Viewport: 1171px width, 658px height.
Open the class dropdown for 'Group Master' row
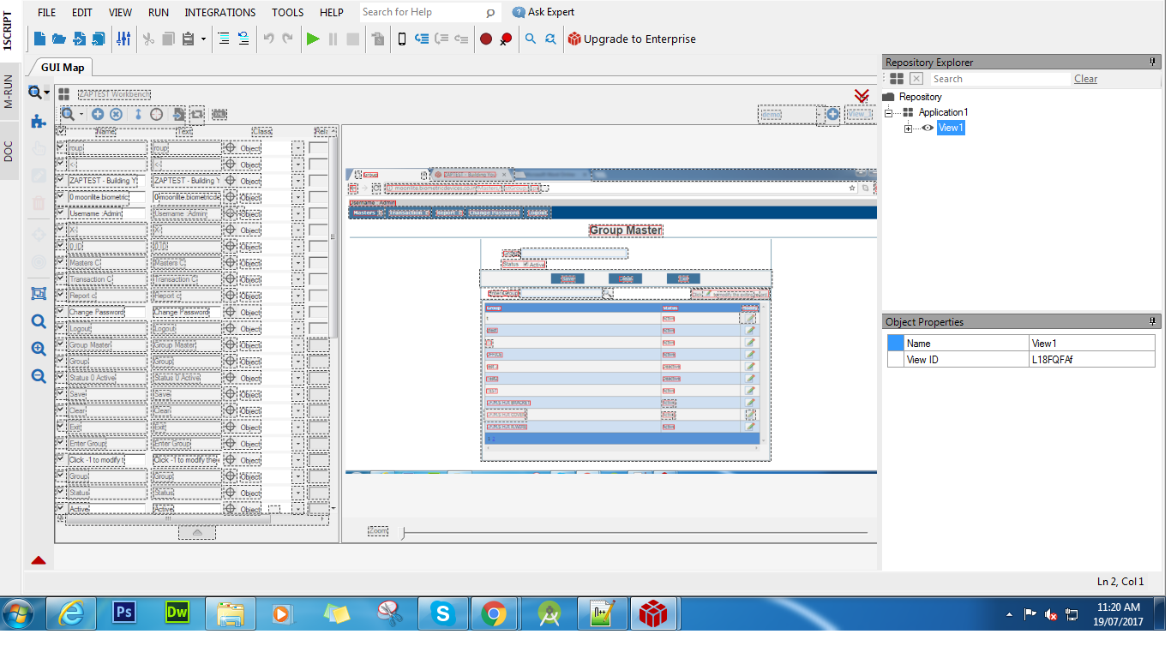pos(297,345)
